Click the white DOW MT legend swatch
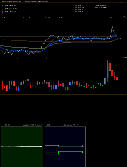 coord(3,9)
